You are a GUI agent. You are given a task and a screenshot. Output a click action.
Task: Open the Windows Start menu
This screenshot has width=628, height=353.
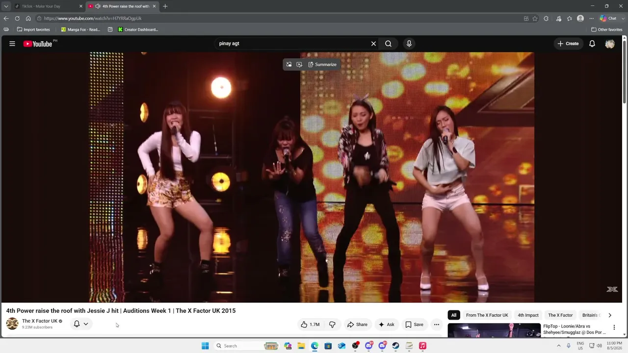205,346
